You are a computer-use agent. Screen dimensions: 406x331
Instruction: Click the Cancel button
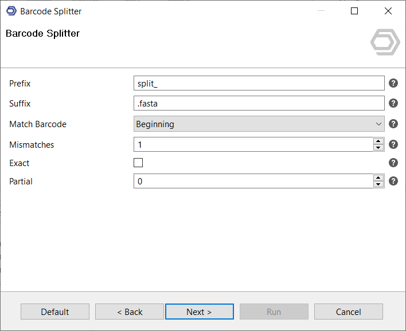tap(348, 312)
